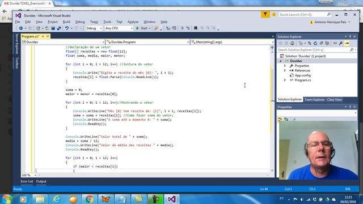
Task: Open the Any CPU platform dropdown
Action: tap(119, 28)
